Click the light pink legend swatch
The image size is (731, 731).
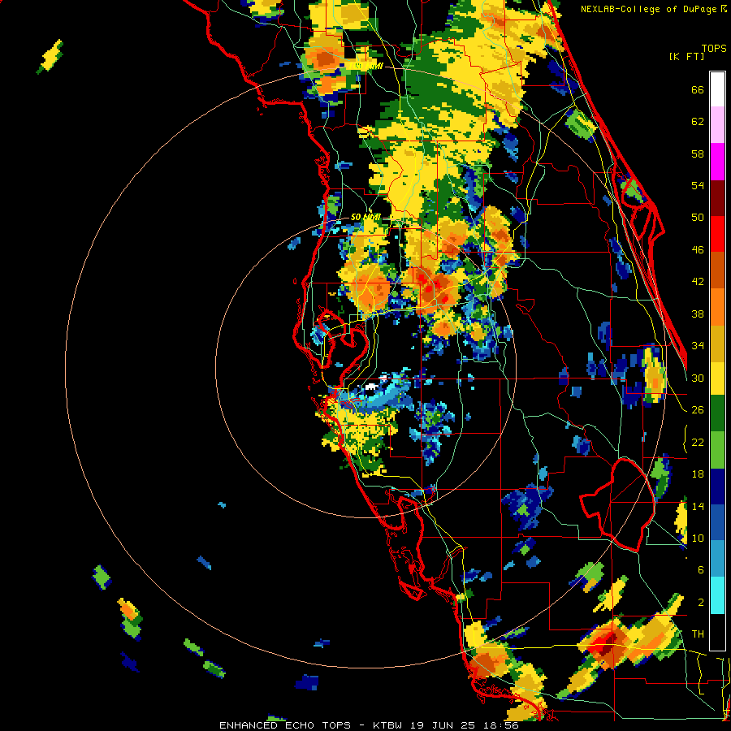pos(717,124)
